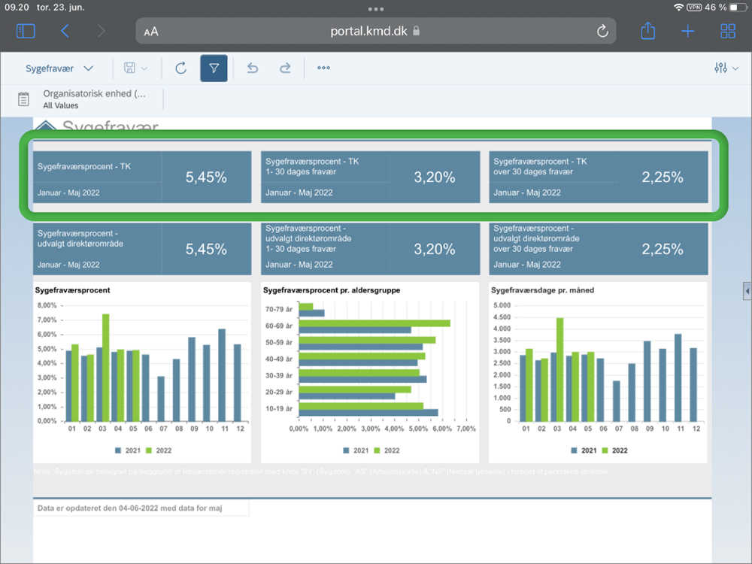Go back to previous page
Viewport: 752px width, 564px height.
pos(65,31)
